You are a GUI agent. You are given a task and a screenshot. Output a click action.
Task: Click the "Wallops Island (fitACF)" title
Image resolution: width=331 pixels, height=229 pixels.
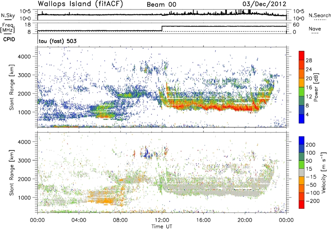[x=80, y=4]
